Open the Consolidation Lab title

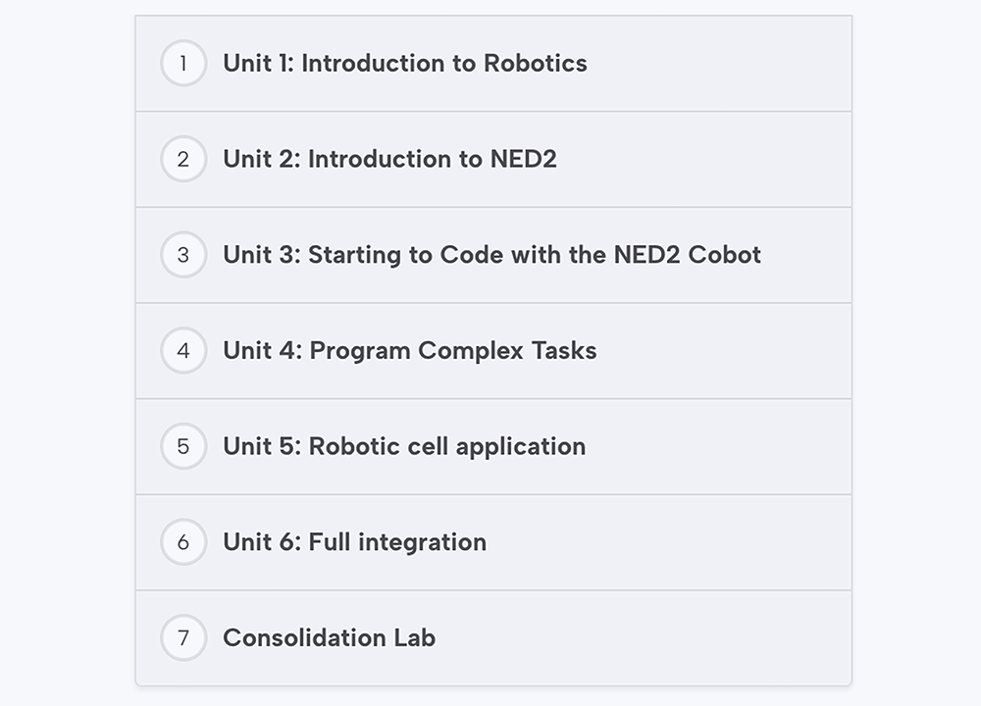329,637
